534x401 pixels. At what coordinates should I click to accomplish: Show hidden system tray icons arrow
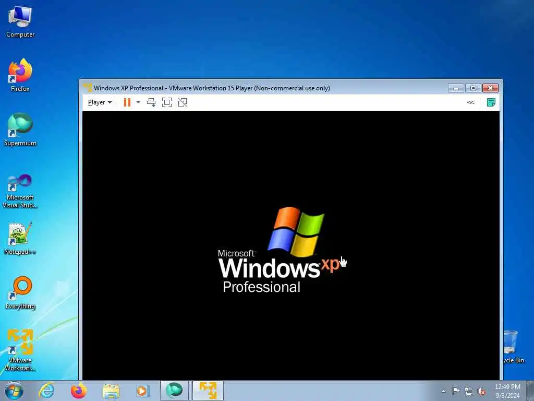[443, 392]
